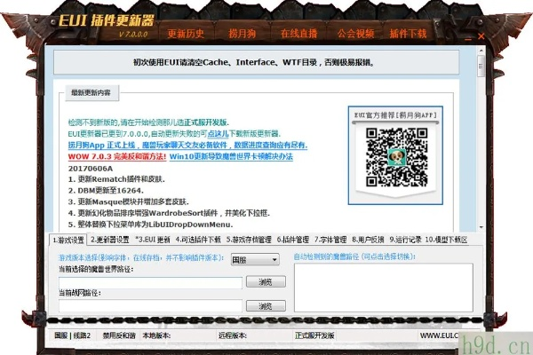Switch to the *3.EUI更新 tab
Screen dimensions: 533x355
pos(153,240)
